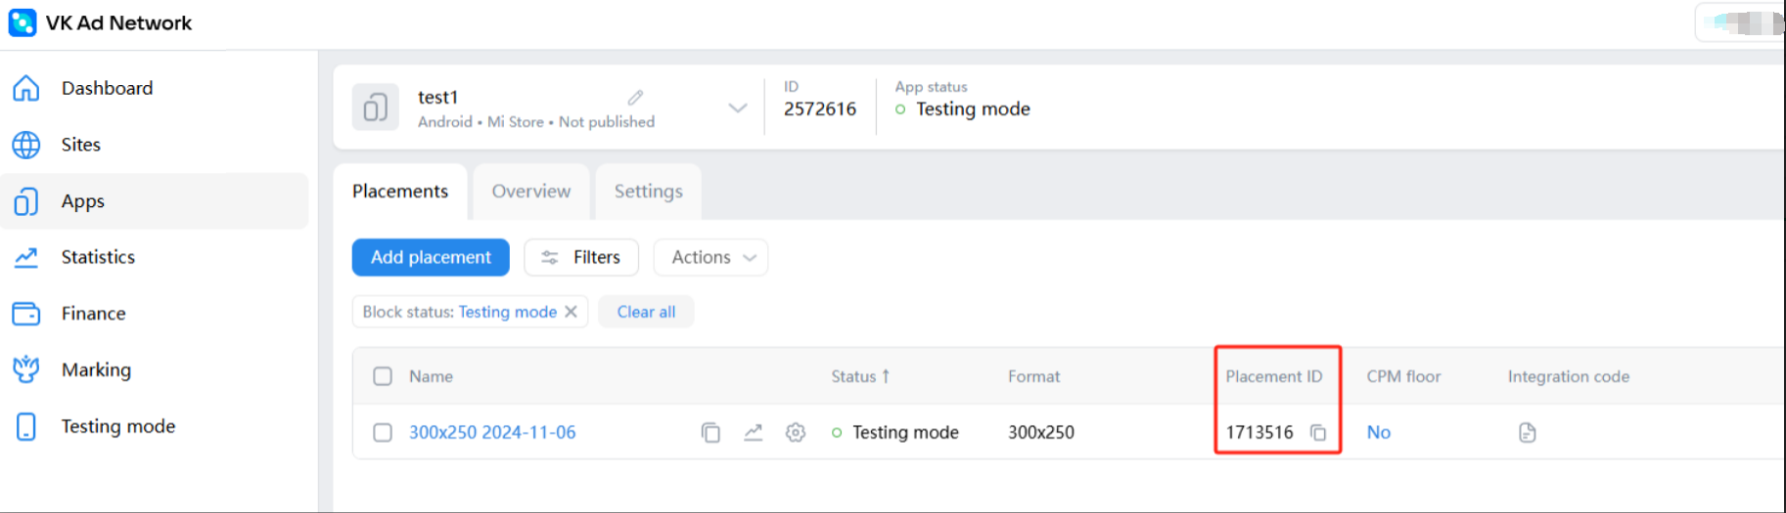Duplicate the 300x250 placement via copy icon
Image resolution: width=1786 pixels, height=513 pixels.
click(710, 433)
